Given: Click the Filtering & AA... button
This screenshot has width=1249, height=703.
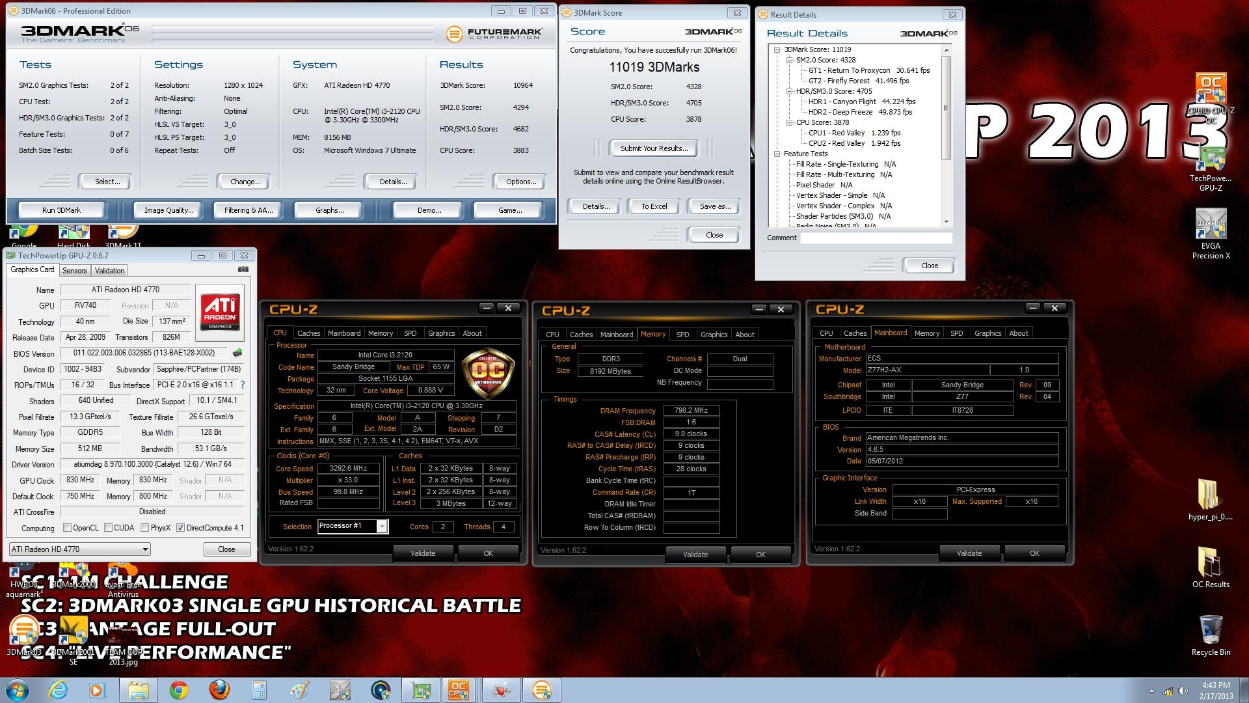Looking at the screenshot, I should click(248, 210).
